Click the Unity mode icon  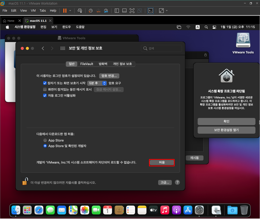[x=140, y=11]
